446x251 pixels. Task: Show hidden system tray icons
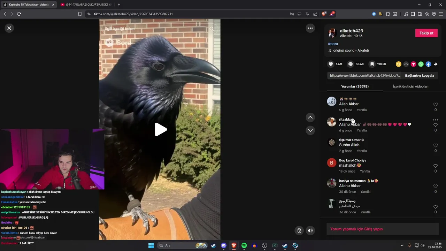(x=402, y=245)
